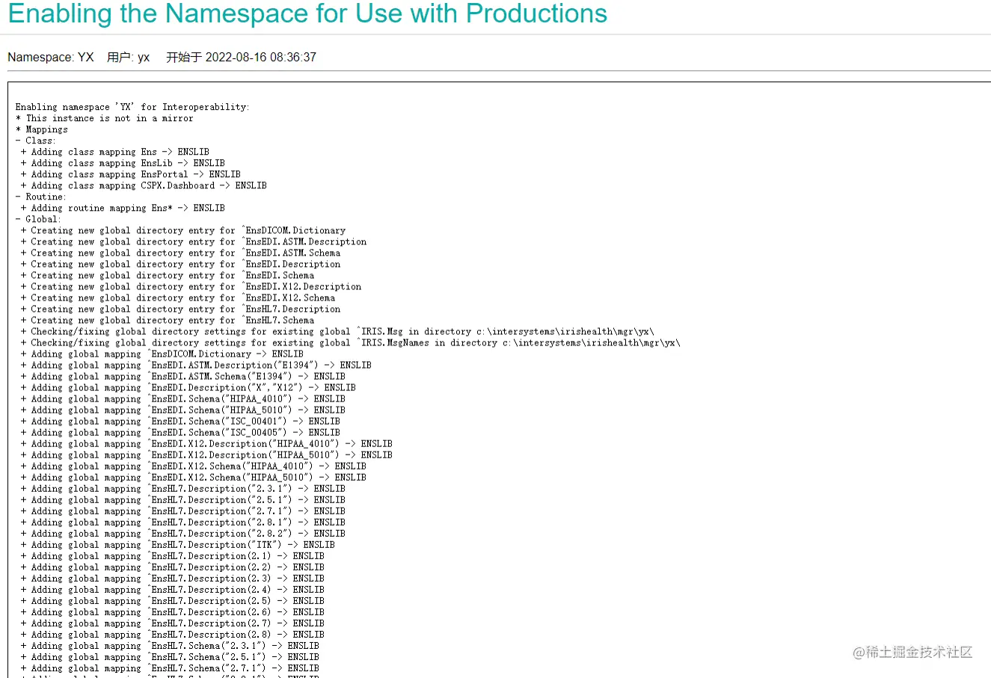
Task: Click "Adding class mapping Ens -> ENSLIB" line
Action: [115, 152]
